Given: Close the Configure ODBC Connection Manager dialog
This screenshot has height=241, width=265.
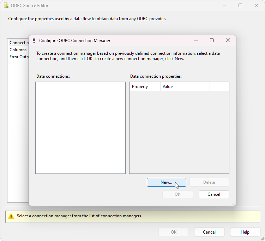Looking at the screenshot, I should click(x=228, y=41).
